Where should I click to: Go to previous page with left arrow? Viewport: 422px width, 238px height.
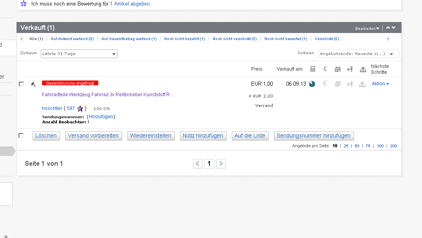pyautogui.click(x=198, y=164)
